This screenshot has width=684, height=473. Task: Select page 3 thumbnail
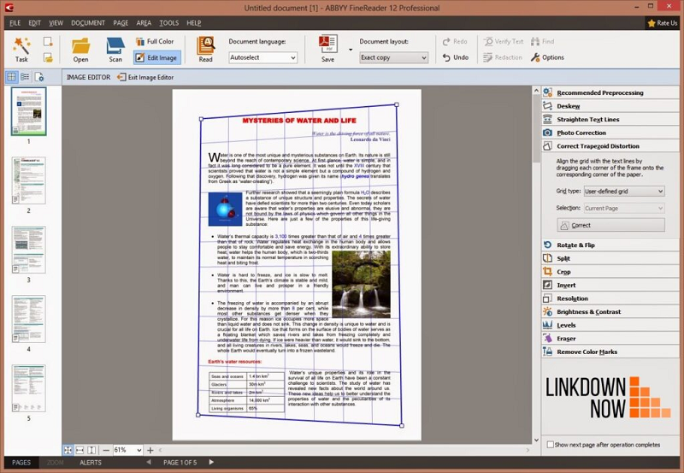point(28,250)
